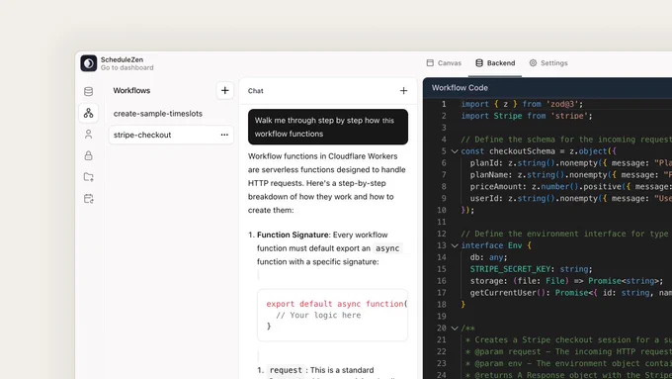Click the '// Your logic here' comment
The height and width of the screenshot is (379, 672).
[318, 315]
